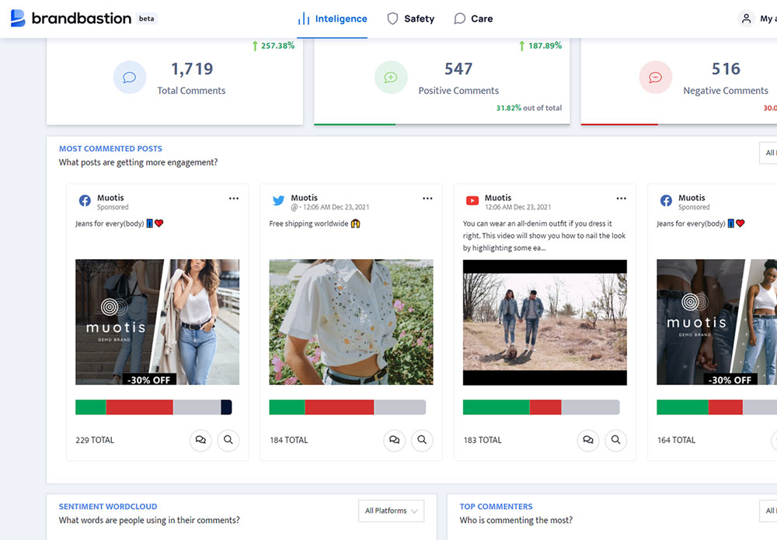The height and width of the screenshot is (540, 777).
Task: Click Facebook icon on 164 TOTAL post
Action: [666, 200]
